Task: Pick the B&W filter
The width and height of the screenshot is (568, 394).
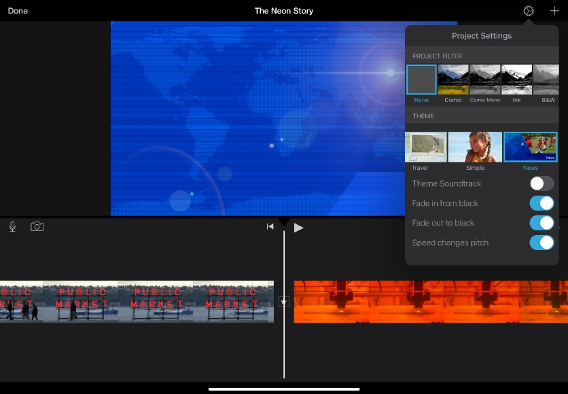Action: [x=546, y=79]
